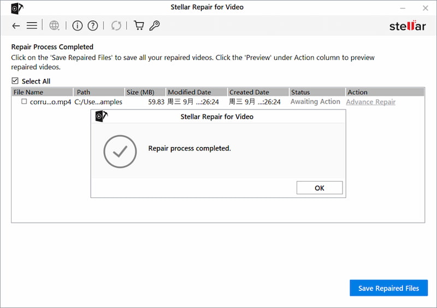Go back using the arrow icon
This screenshot has height=308, width=437.
16,26
